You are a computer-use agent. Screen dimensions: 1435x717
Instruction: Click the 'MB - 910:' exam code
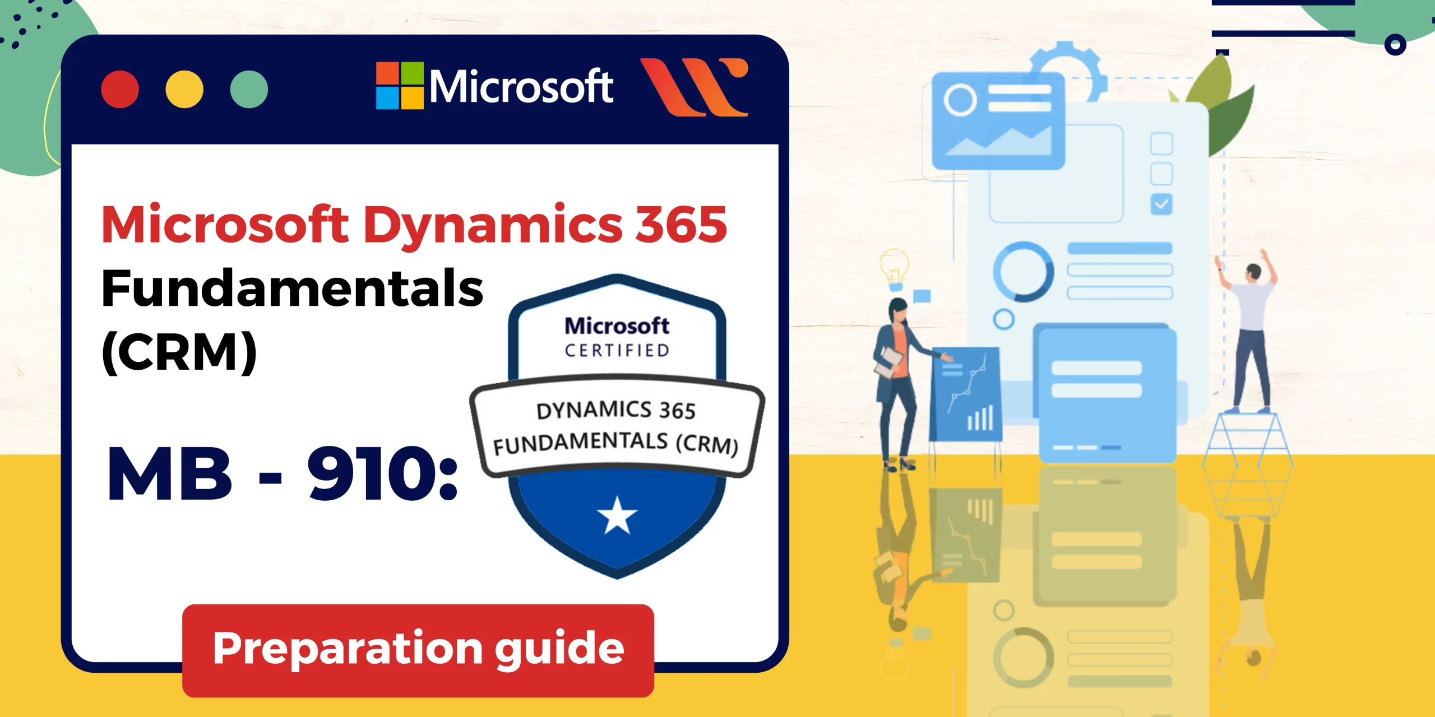coord(283,474)
